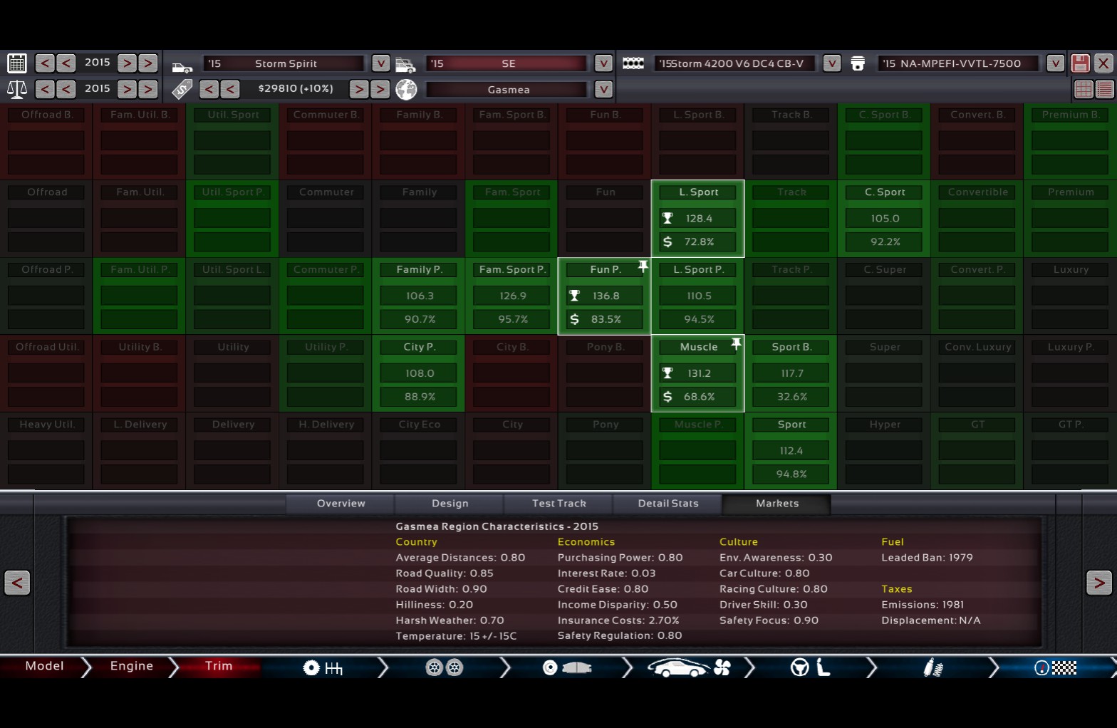Click the trophy icon in L. Sport cell
The height and width of the screenshot is (728, 1117).
[x=667, y=218]
